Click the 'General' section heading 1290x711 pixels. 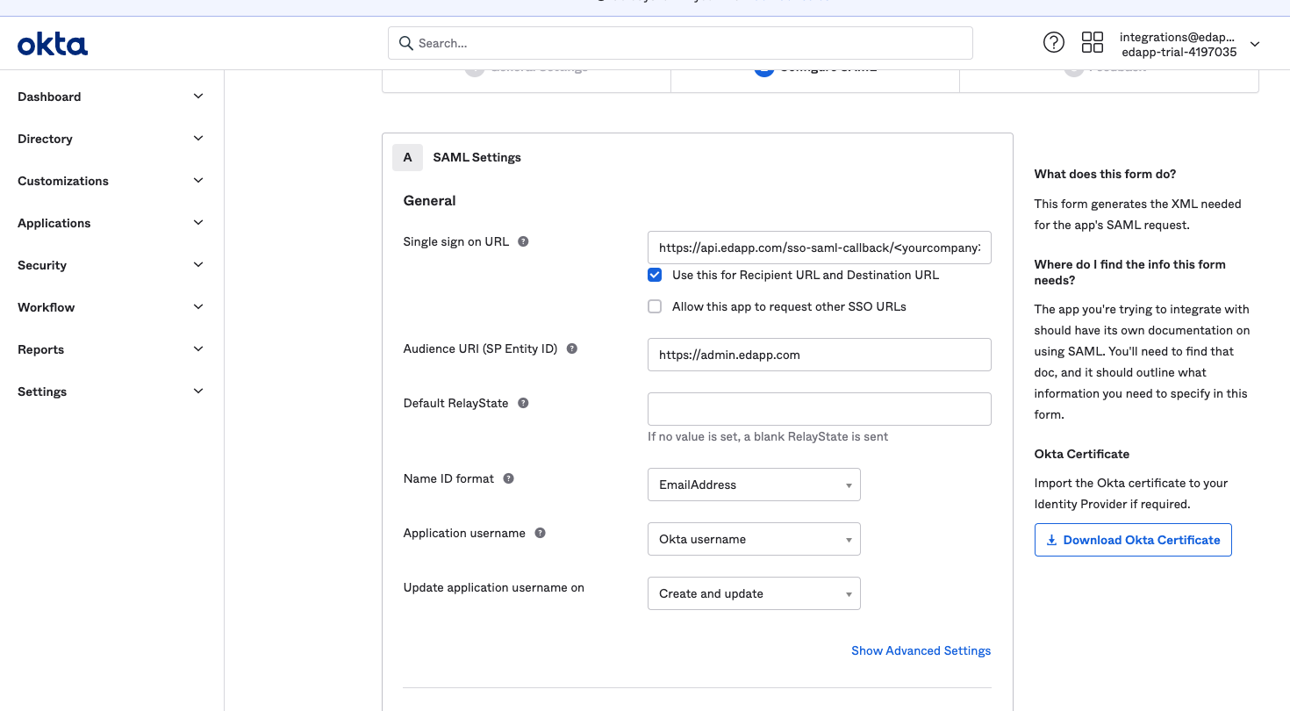point(429,200)
